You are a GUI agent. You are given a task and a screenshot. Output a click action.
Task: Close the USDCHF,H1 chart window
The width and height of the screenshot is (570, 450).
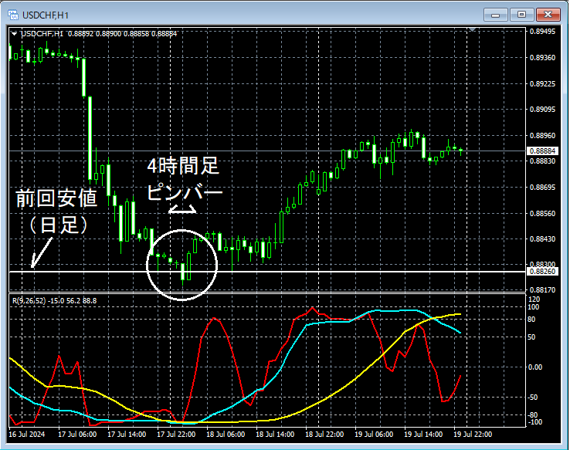pos(548,15)
